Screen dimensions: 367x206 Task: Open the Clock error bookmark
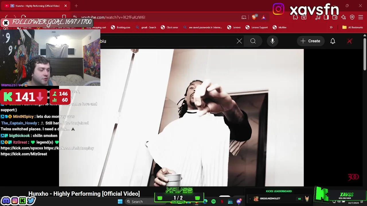point(169,27)
